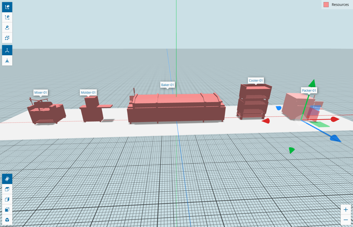Toggle the Resources legend entry
The image size is (353, 227).
340,5
